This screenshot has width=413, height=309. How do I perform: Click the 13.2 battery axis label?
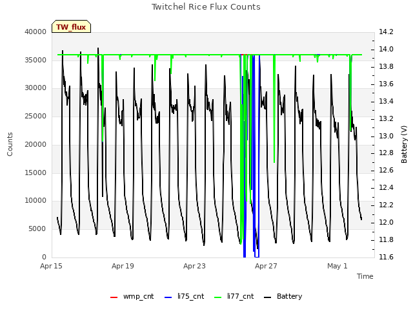(x=386, y=118)
